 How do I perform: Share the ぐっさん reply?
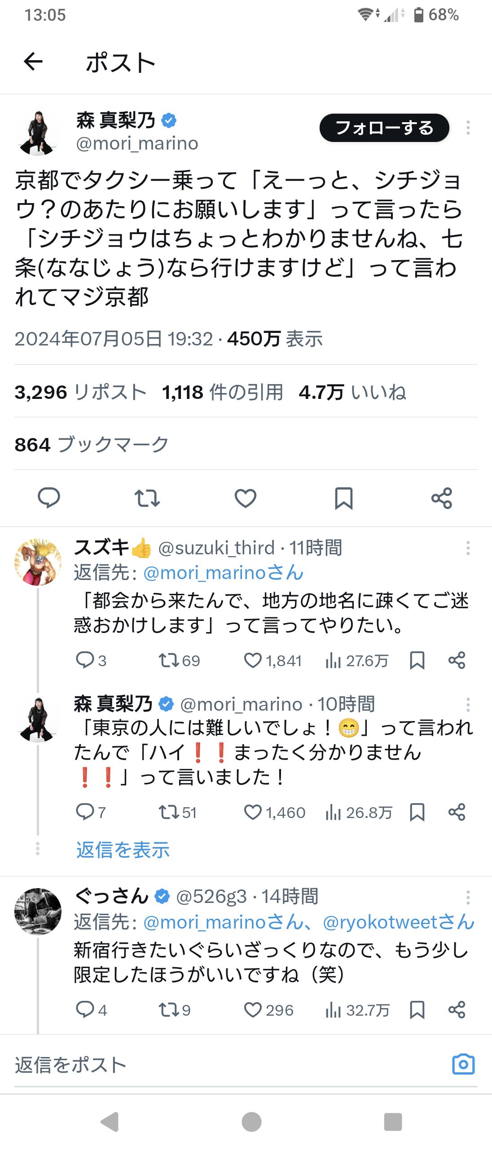click(457, 1010)
